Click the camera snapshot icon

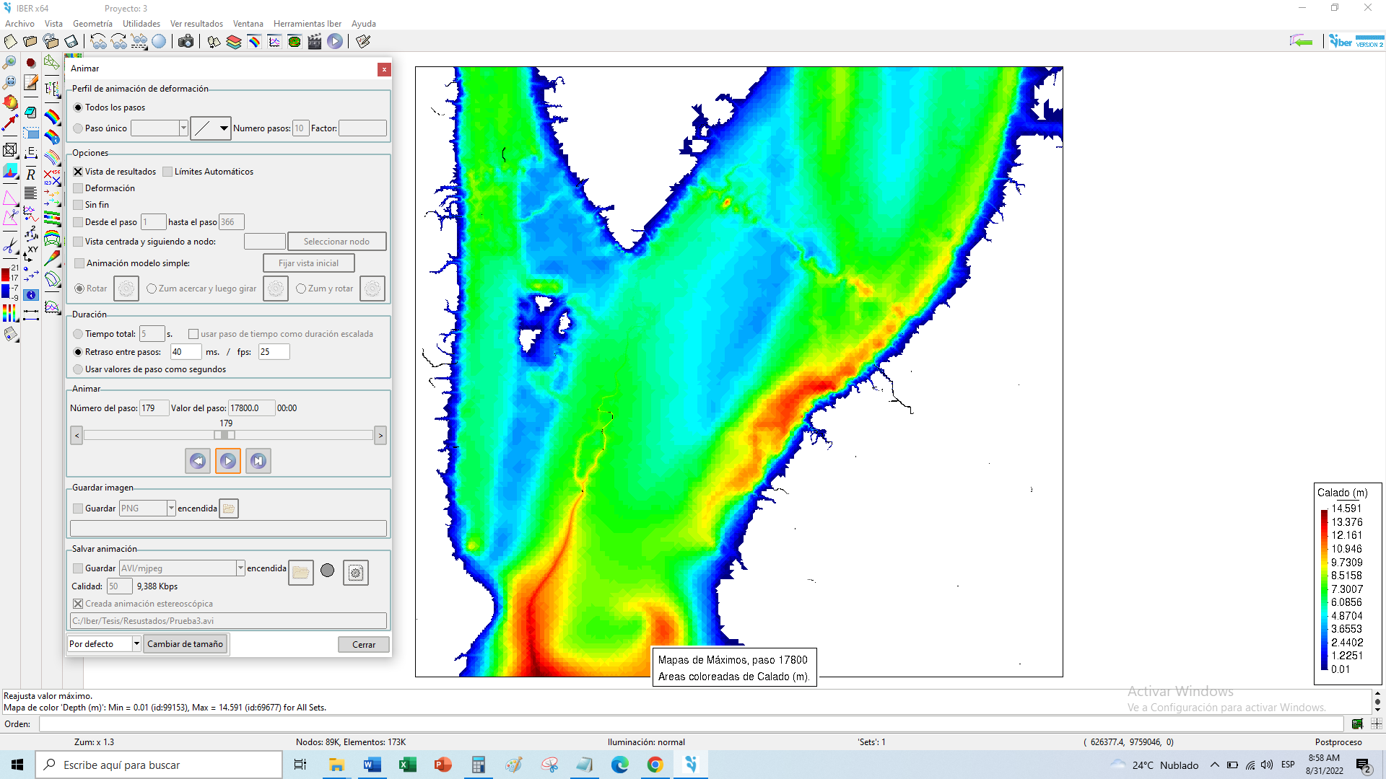pyautogui.click(x=186, y=42)
